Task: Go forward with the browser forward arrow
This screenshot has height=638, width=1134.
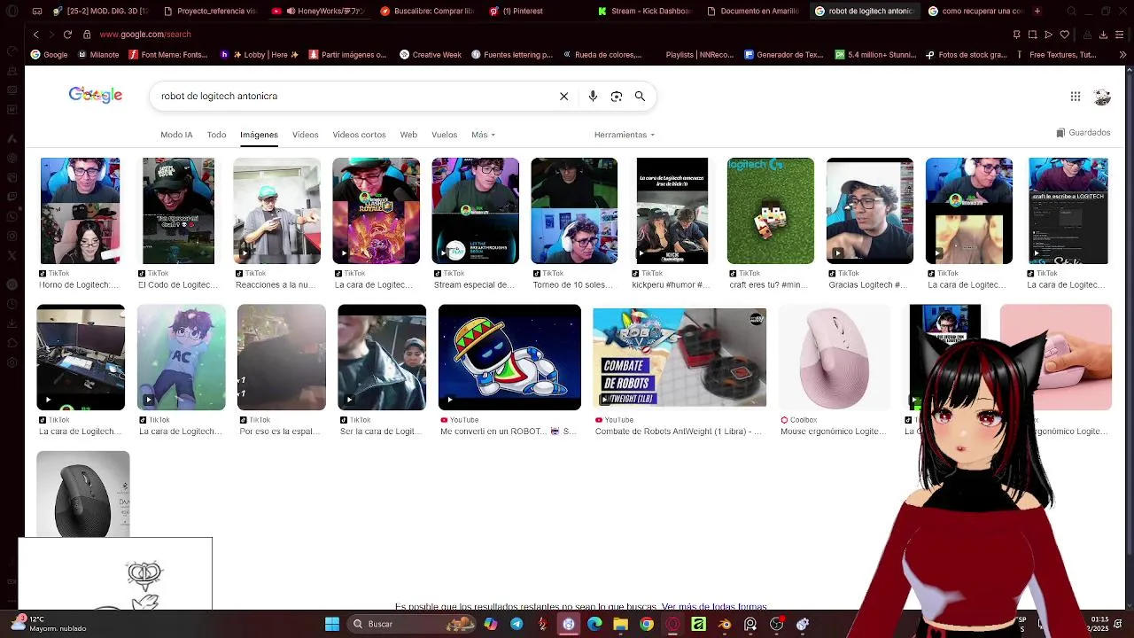Action: 50,34
